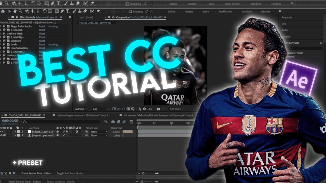The image size is (326, 183).
Task: Click the Reset Exposure icon in the viewer
Action: pyautogui.click(x=144, y=109)
